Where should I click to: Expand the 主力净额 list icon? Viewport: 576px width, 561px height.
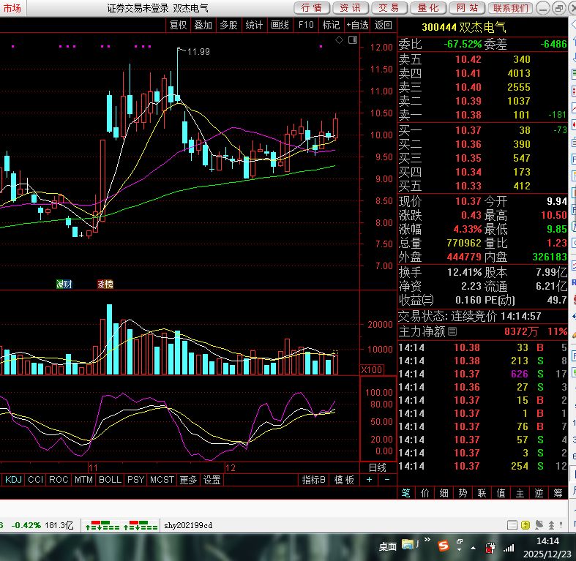[452, 331]
